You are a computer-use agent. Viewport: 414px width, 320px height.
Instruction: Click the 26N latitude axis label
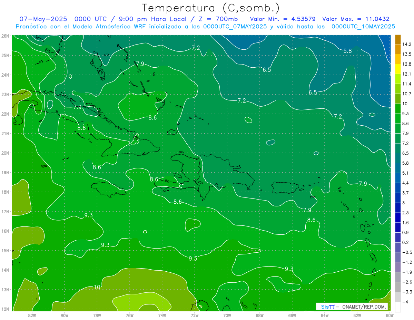tap(5, 36)
